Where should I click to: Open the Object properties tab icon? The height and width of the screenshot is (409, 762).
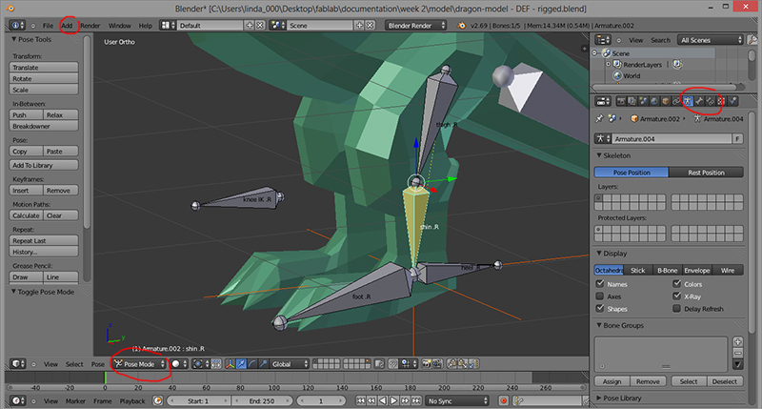coord(665,101)
